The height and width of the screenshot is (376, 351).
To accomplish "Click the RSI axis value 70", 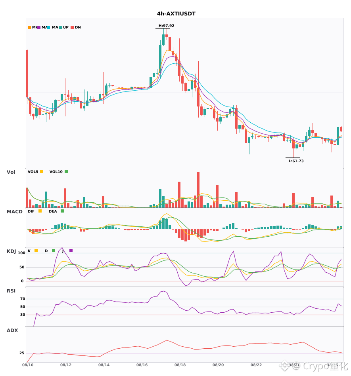I will (23, 299).
